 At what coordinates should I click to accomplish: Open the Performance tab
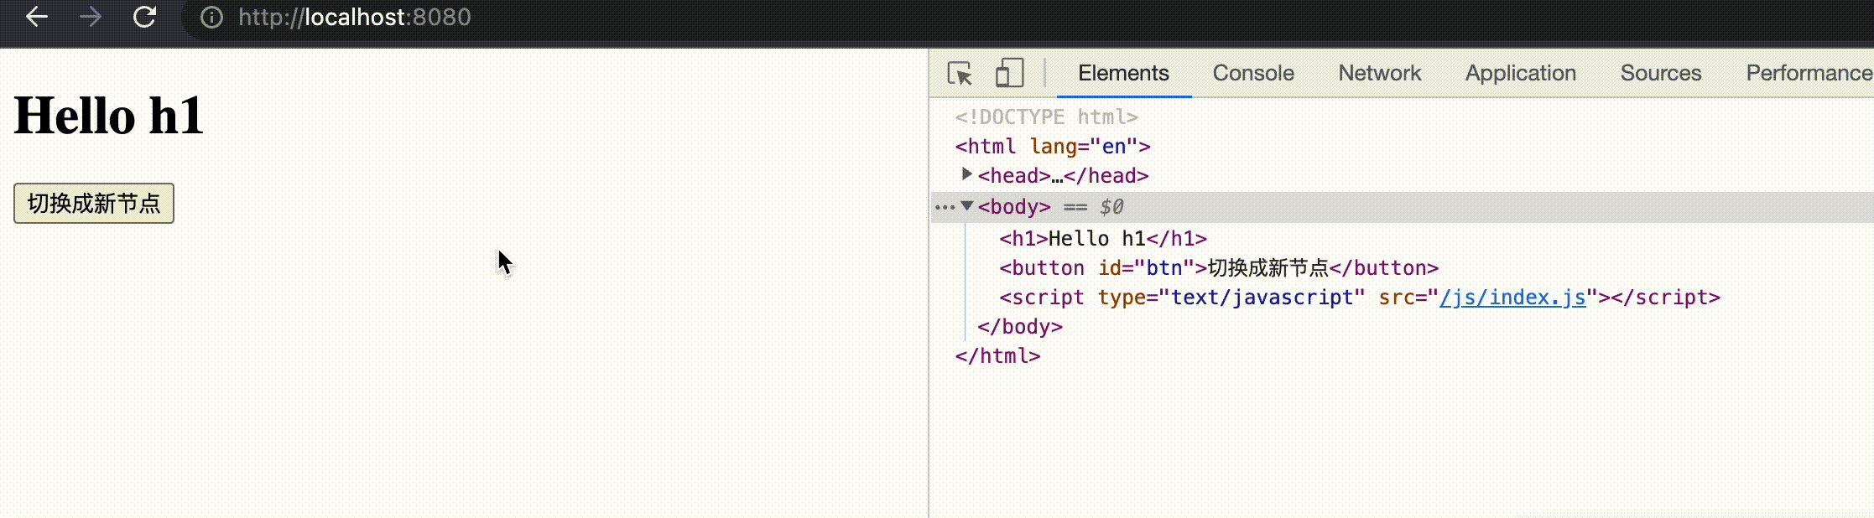[x=1809, y=74]
